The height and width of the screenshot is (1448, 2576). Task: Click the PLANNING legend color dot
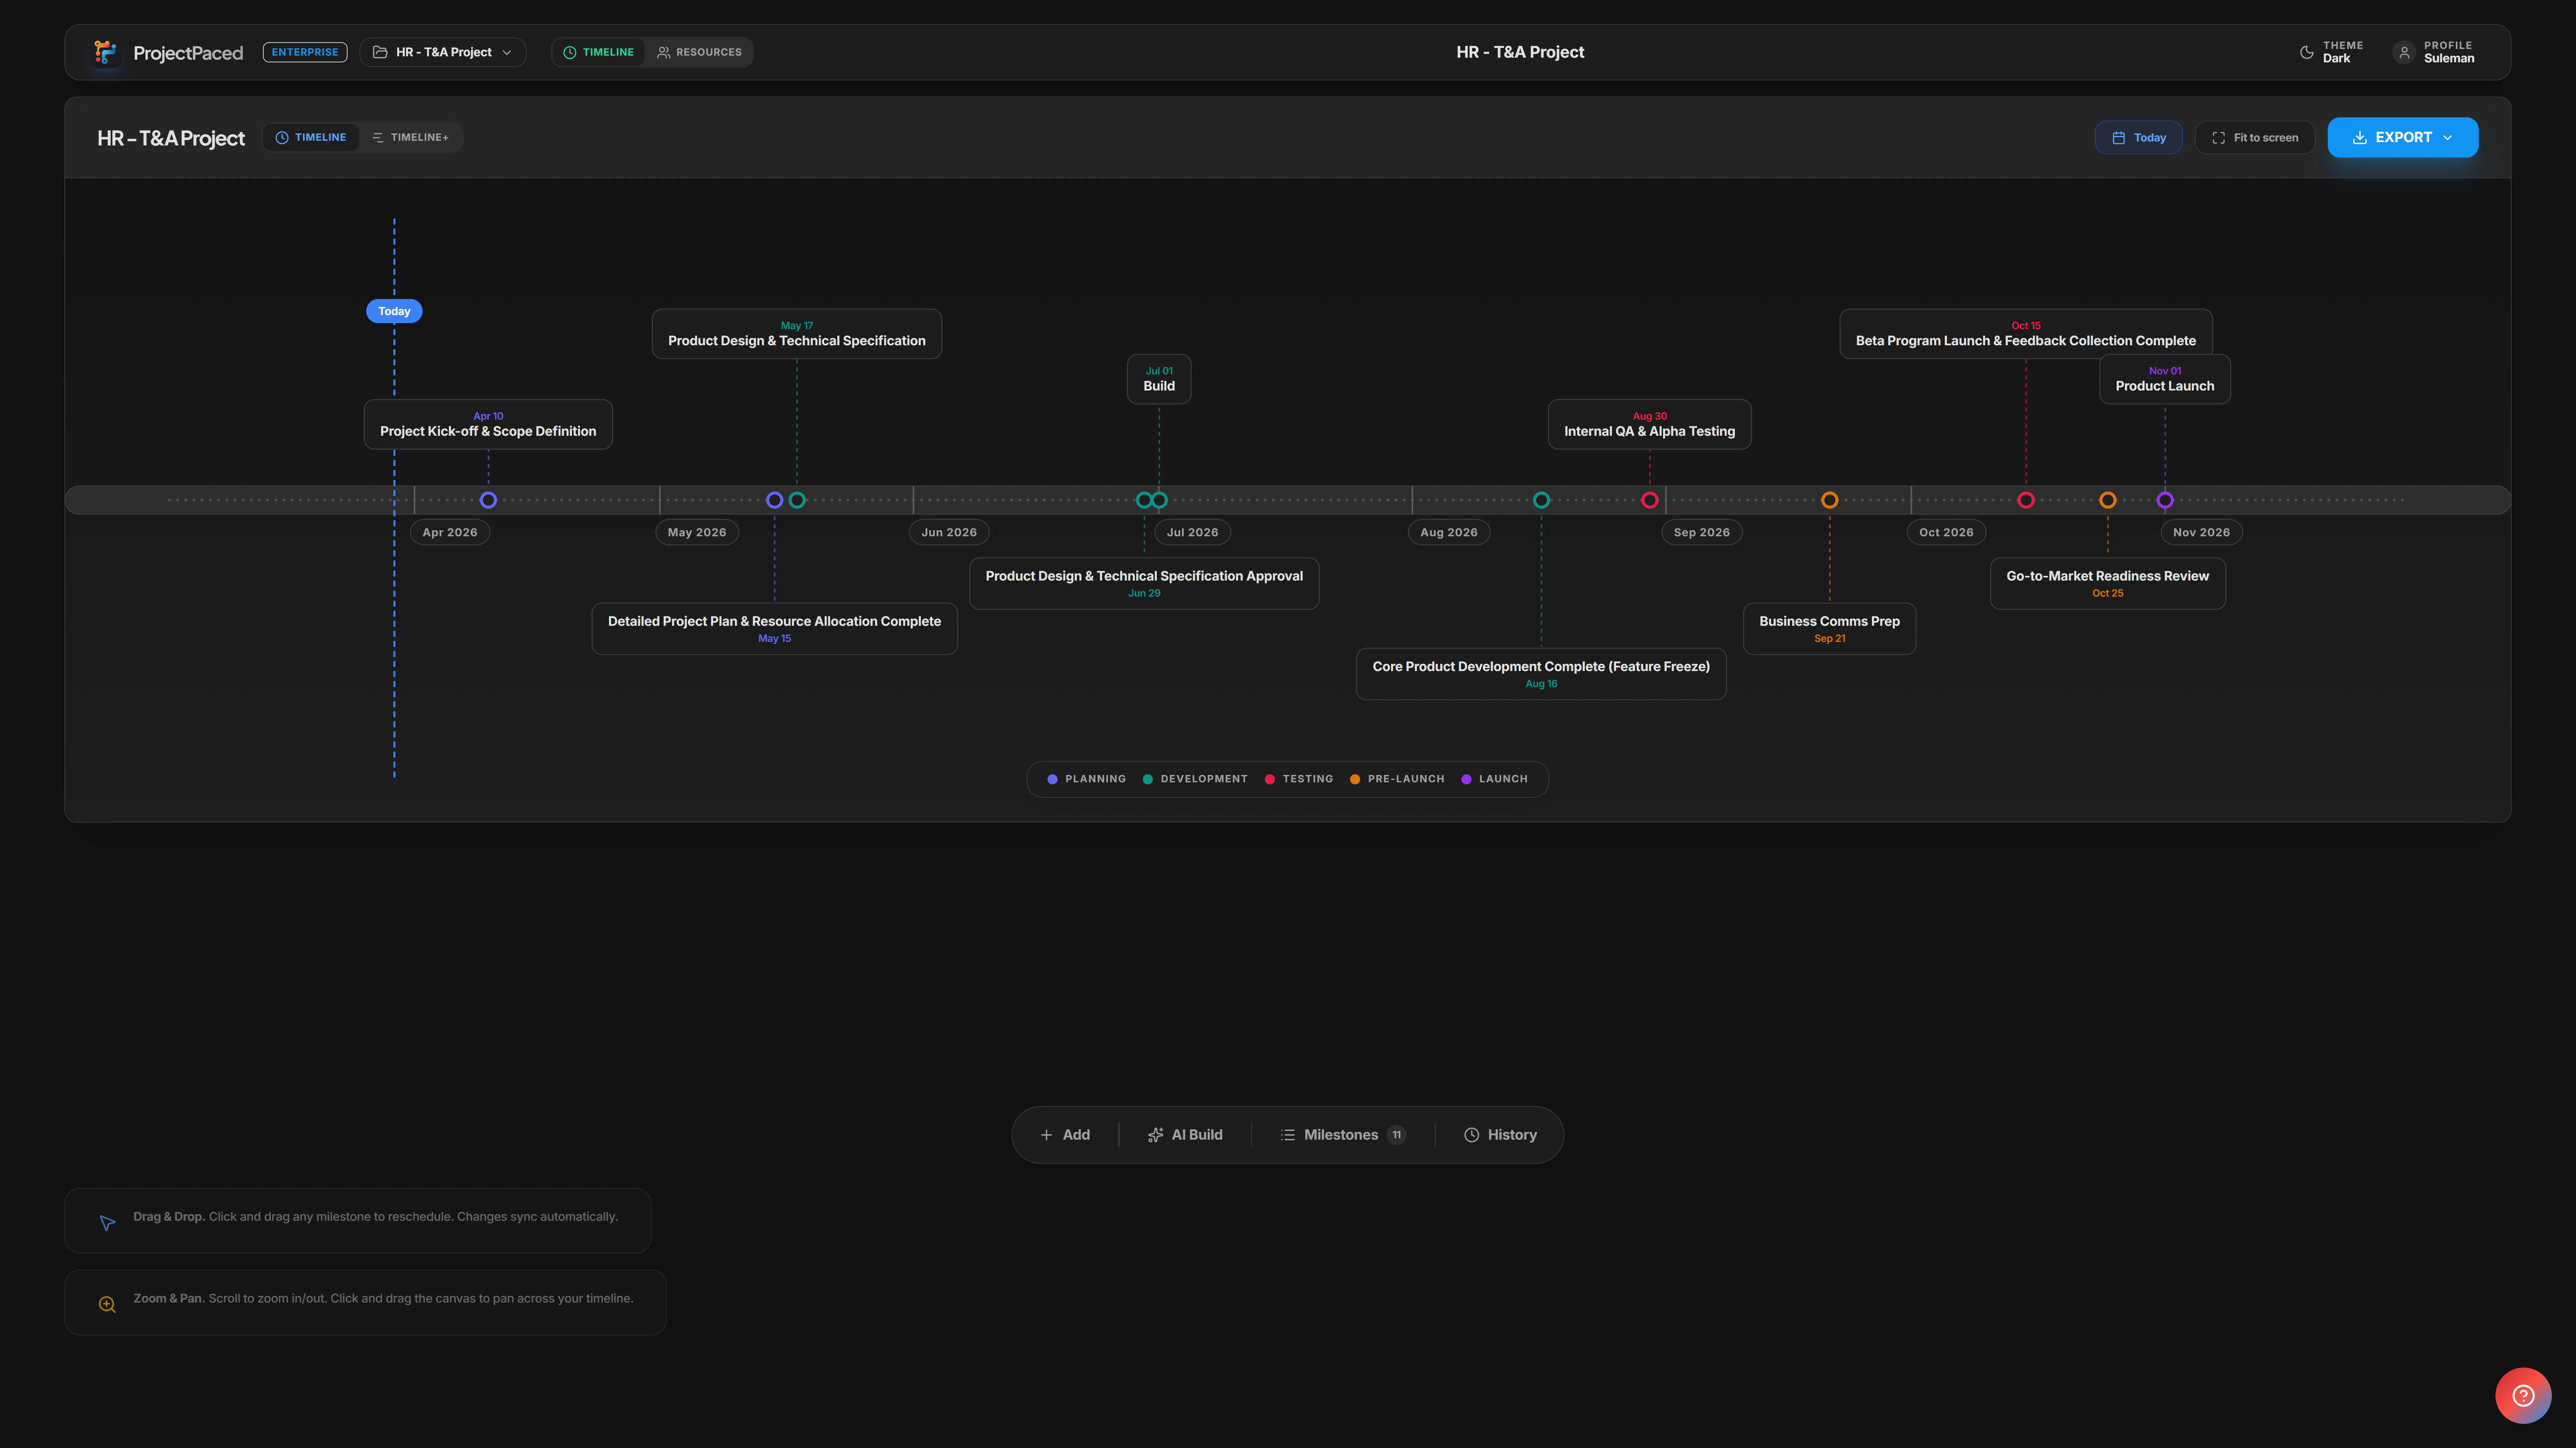pyautogui.click(x=1052, y=779)
